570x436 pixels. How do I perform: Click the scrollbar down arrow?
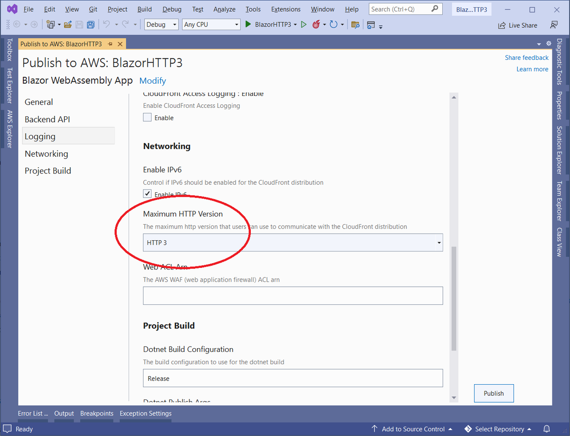point(454,398)
